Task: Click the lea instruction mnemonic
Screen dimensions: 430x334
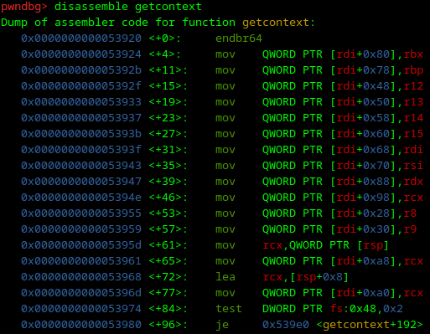Action: pyautogui.click(x=225, y=277)
